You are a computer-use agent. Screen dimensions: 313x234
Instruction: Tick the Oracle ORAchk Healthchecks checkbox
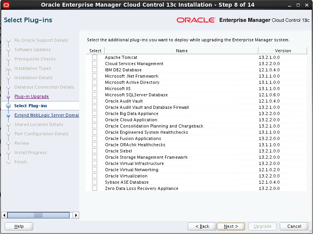click(94, 144)
